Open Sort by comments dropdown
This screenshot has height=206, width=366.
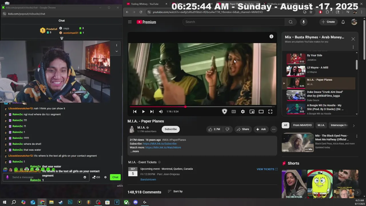click(175, 191)
